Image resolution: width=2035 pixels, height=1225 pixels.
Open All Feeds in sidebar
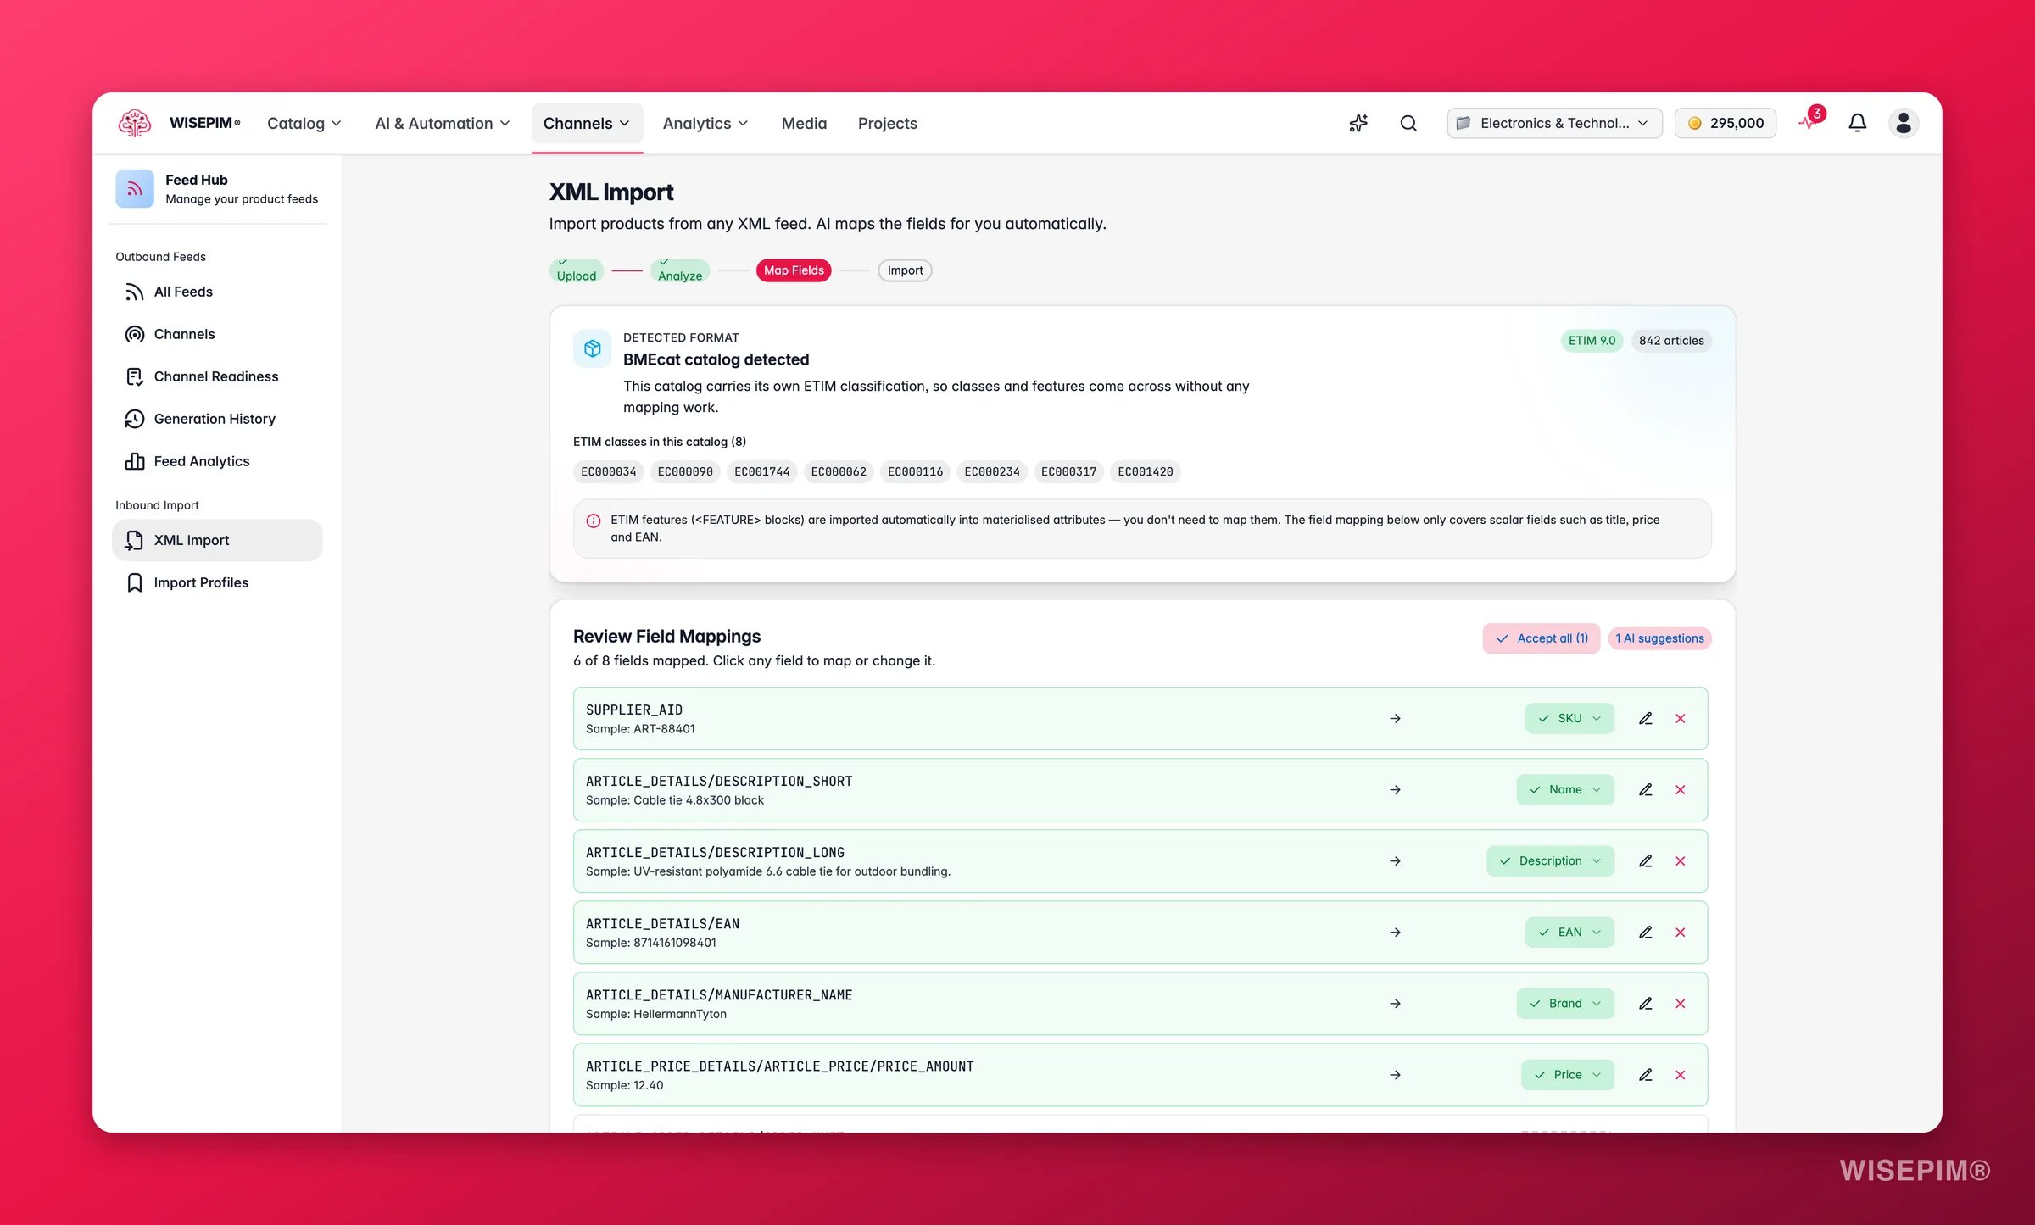[x=217, y=292]
